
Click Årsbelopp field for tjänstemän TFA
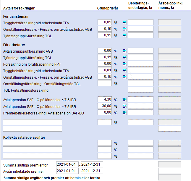pyautogui.click(x=170, y=22)
